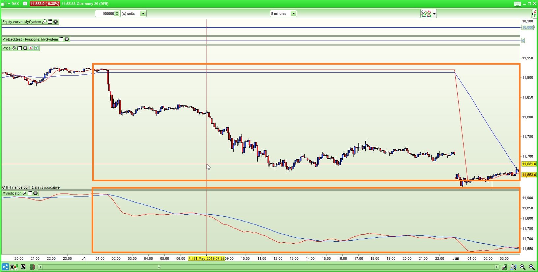Click the 11,653.0 current price label
This screenshot has height=272, width=538.
coord(529,175)
